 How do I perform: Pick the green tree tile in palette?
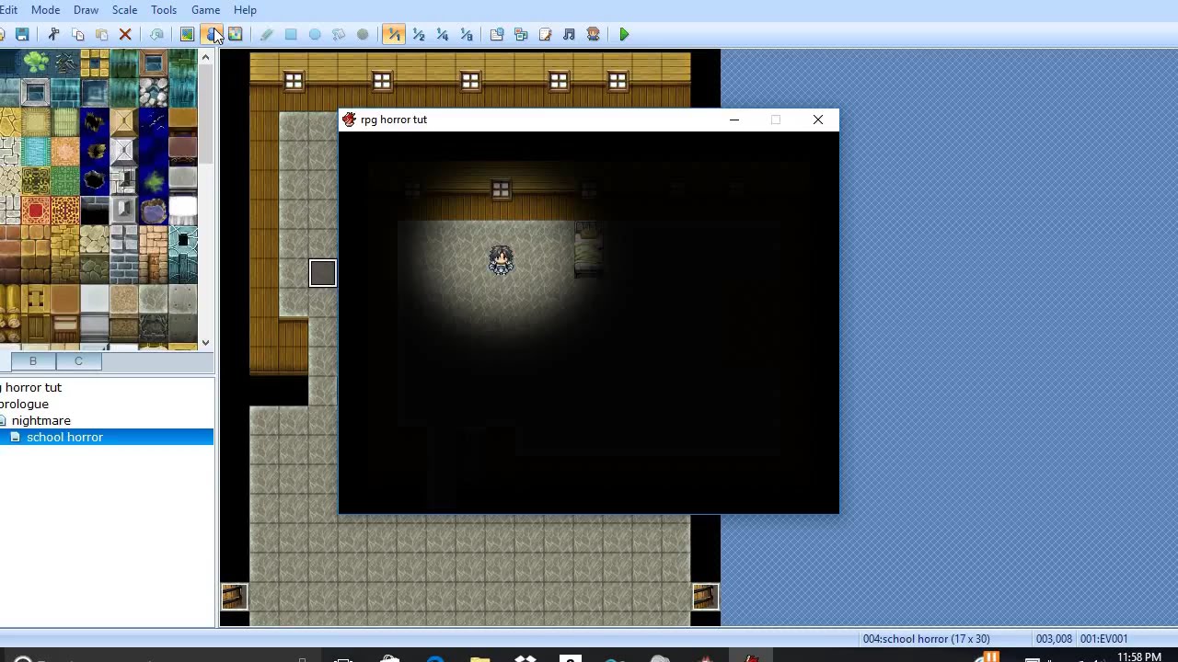pyautogui.click(x=36, y=63)
